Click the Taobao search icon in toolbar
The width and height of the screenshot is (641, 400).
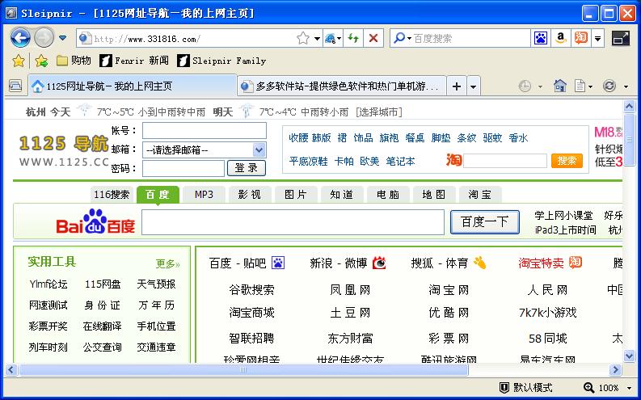[581, 39]
